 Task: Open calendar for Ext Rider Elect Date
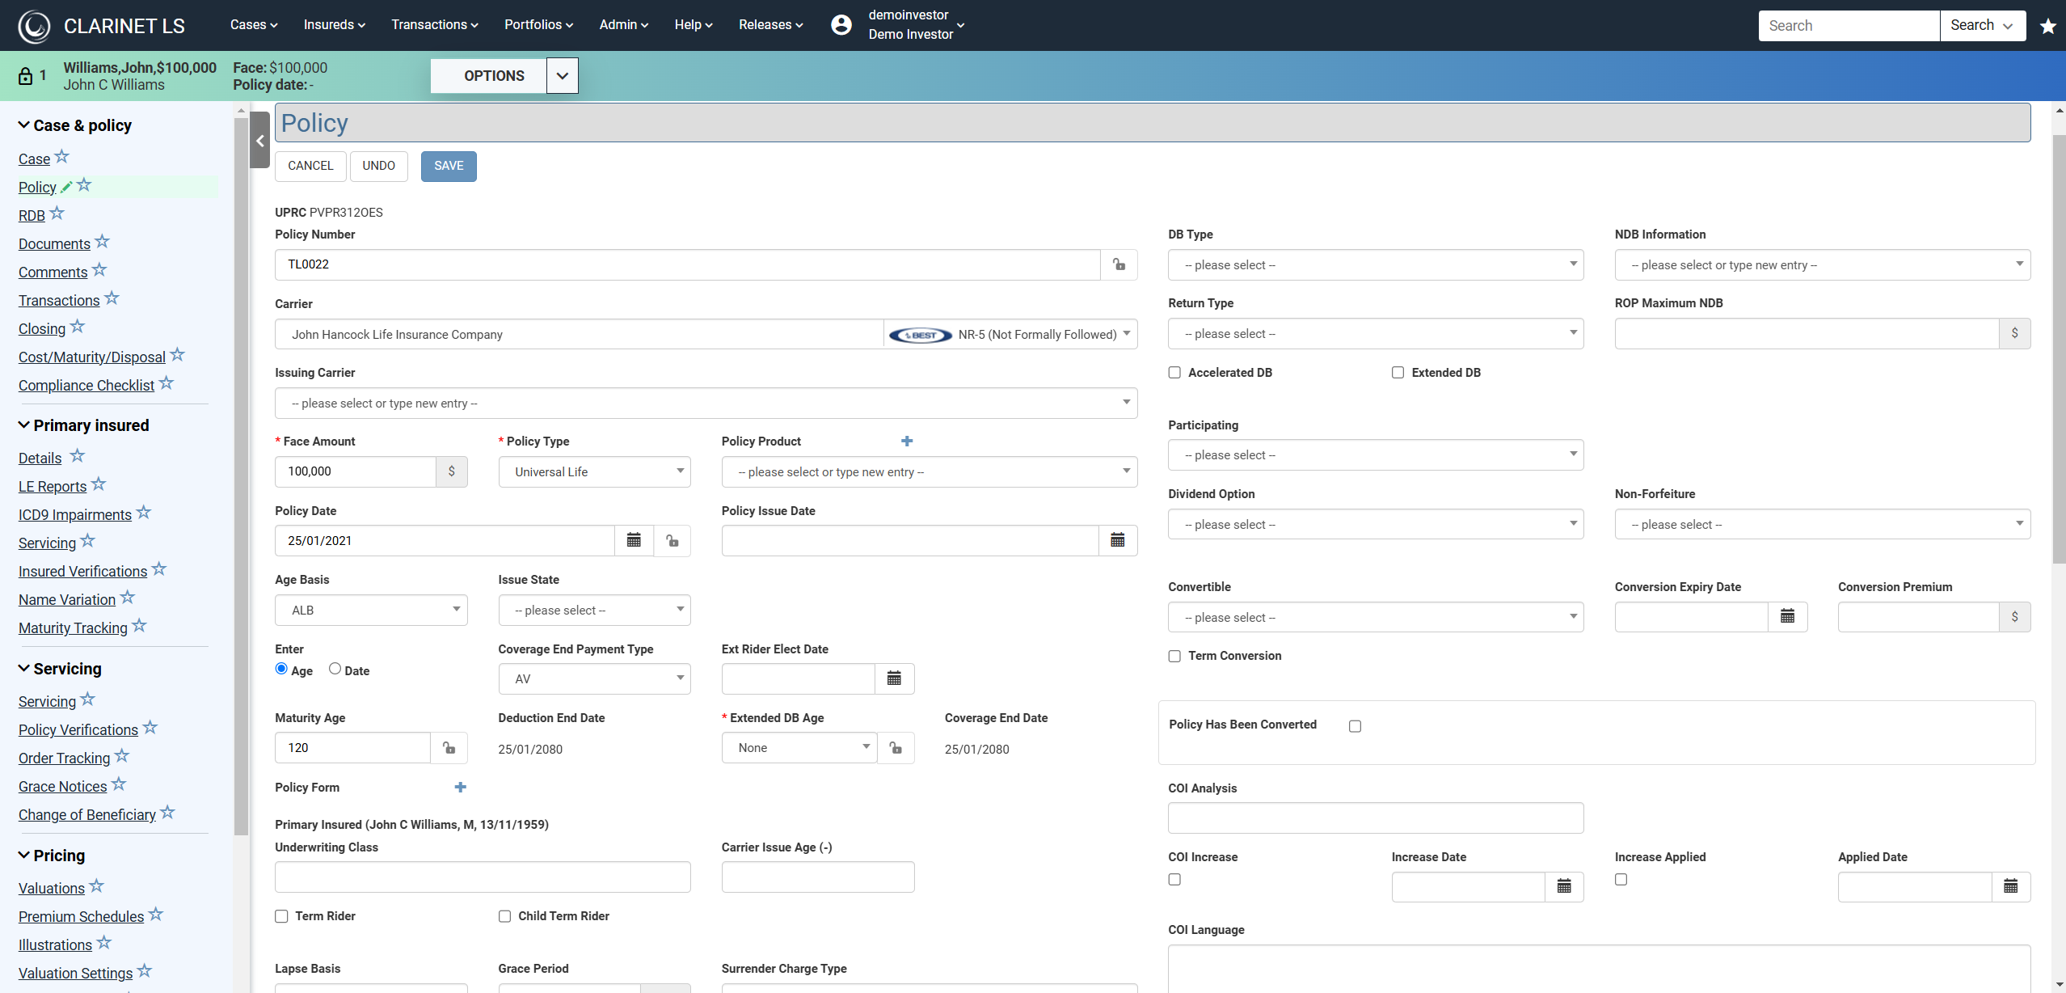click(x=894, y=678)
